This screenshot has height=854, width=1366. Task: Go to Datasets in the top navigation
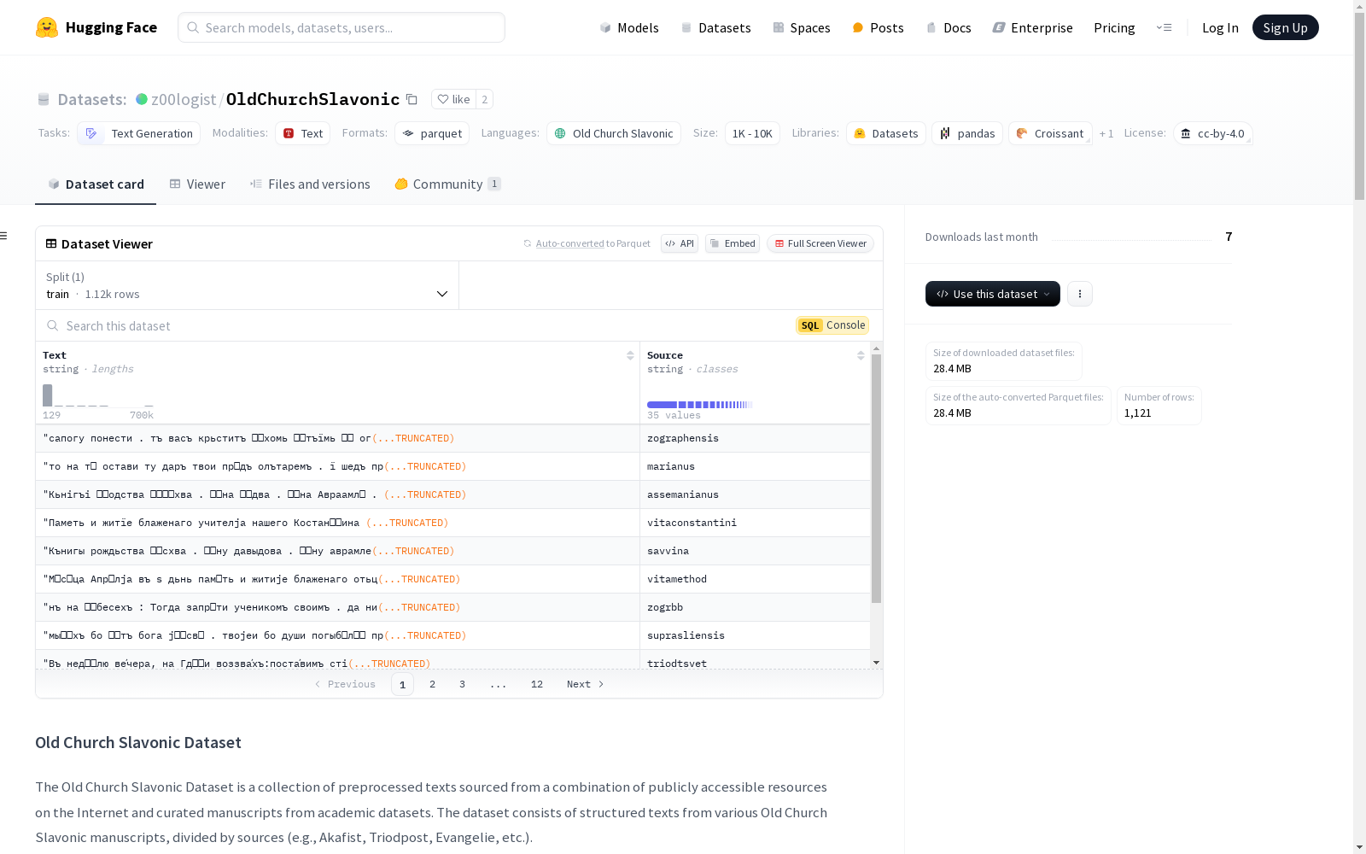click(715, 27)
